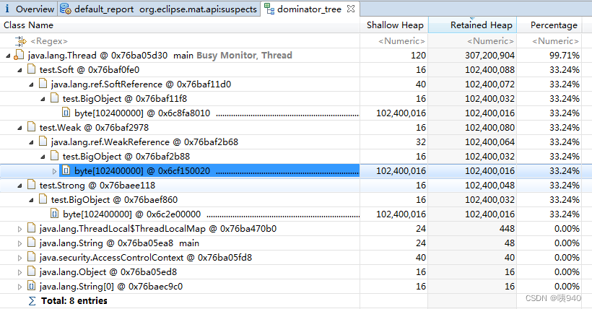592x309 pixels.
Task: Click test.BigObject @ 0x76baf11f8 icon
Action: [54, 98]
